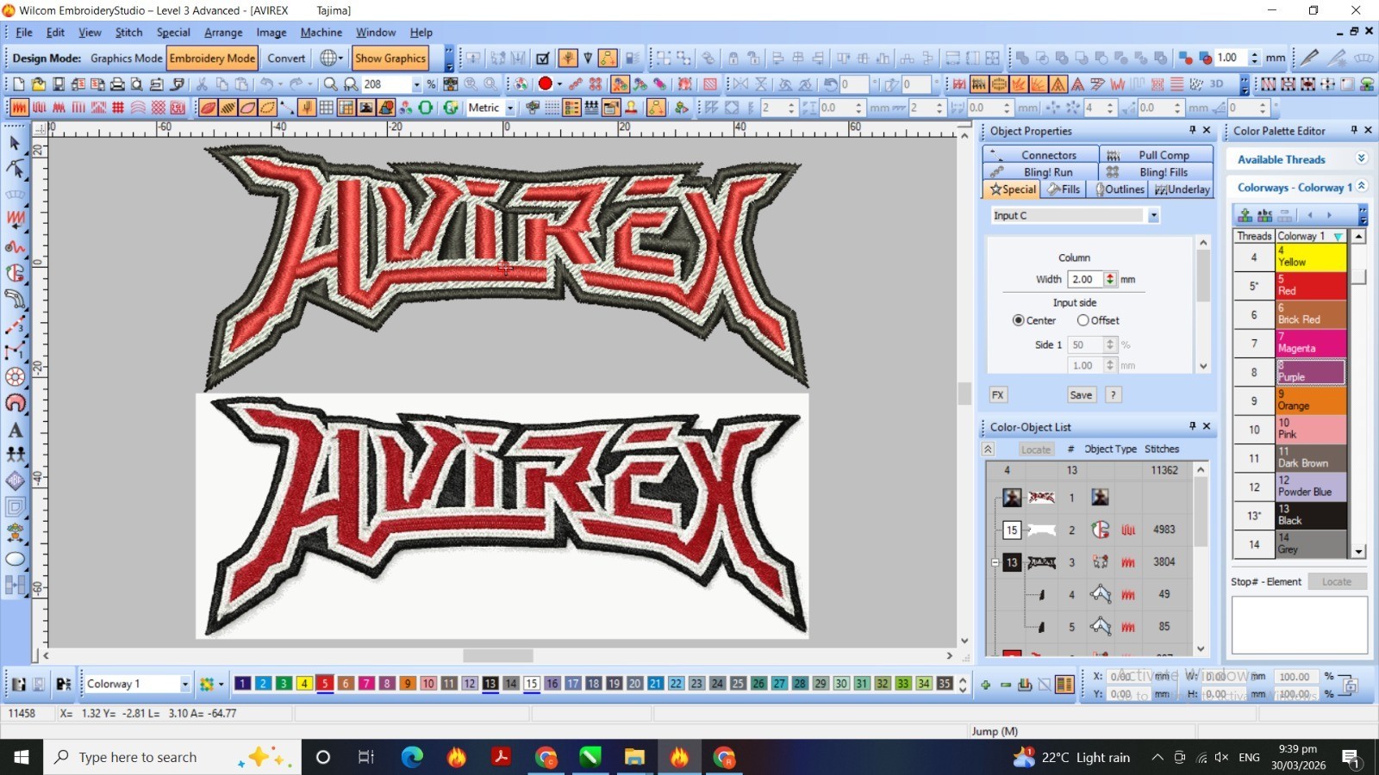
Task: Switch to Graphics Mode
Action: (126, 58)
